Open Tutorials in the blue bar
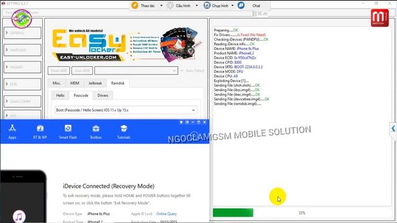 (123, 132)
